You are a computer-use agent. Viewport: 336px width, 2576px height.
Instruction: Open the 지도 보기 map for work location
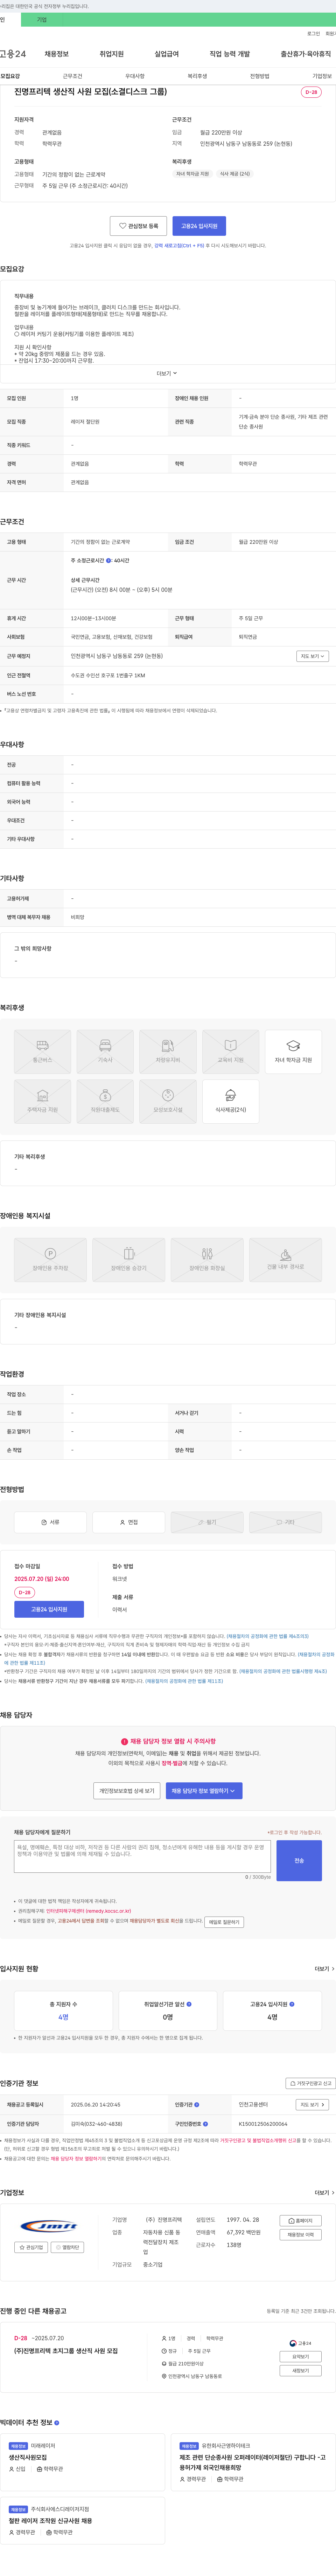click(x=311, y=656)
